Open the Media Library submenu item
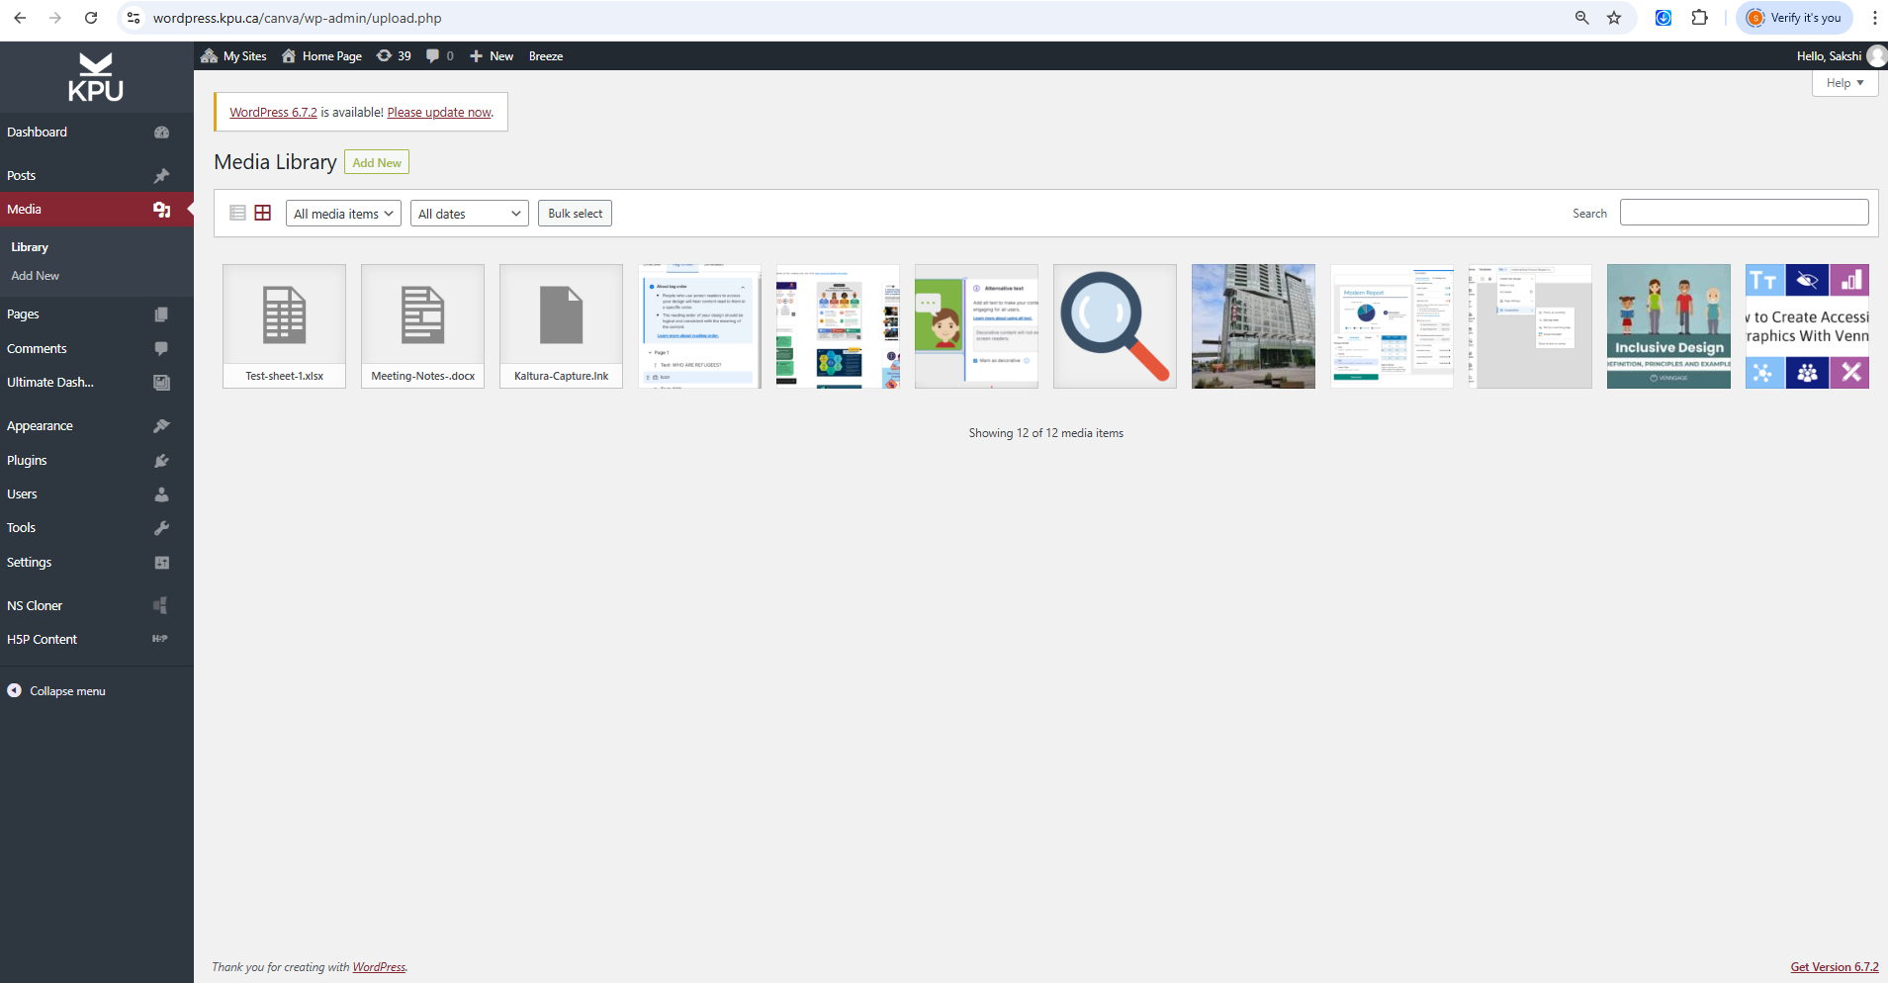The image size is (1888, 983). pos(30,247)
